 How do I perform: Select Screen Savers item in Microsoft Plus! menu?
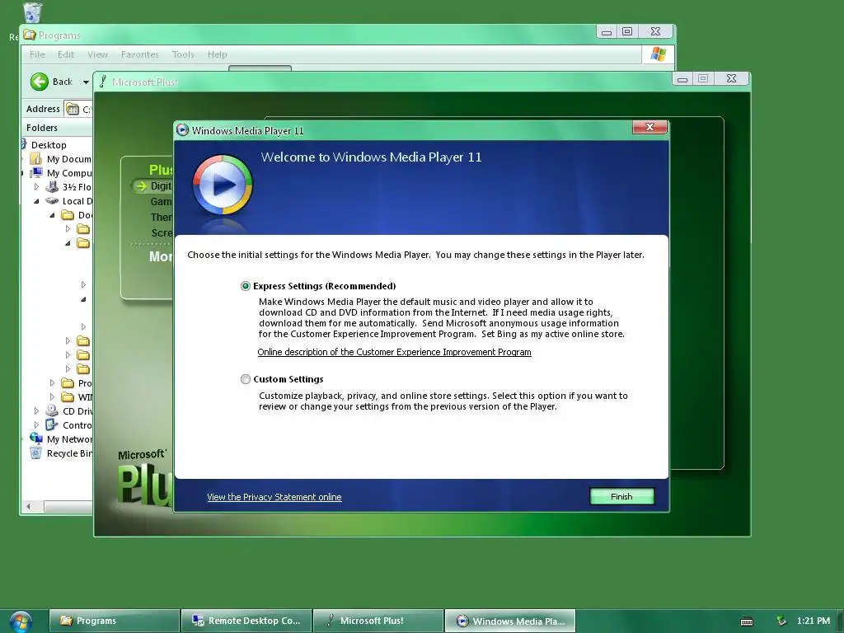pyautogui.click(x=162, y=232)
